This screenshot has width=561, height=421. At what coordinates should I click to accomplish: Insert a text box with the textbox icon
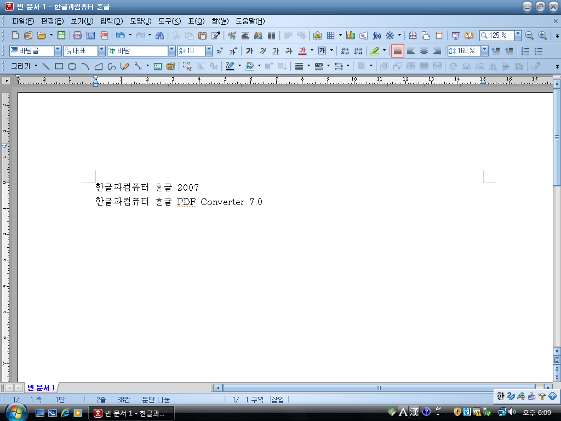(157, 66)
